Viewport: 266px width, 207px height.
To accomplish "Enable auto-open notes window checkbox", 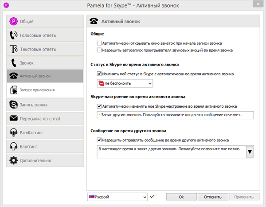I will [99, 43].
